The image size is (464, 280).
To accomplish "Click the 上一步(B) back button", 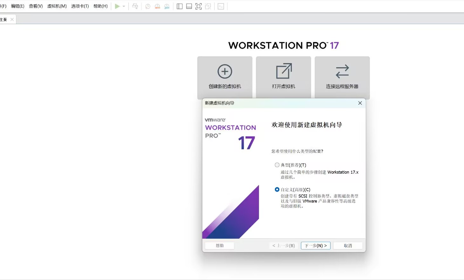I will (x=284, y=246).
